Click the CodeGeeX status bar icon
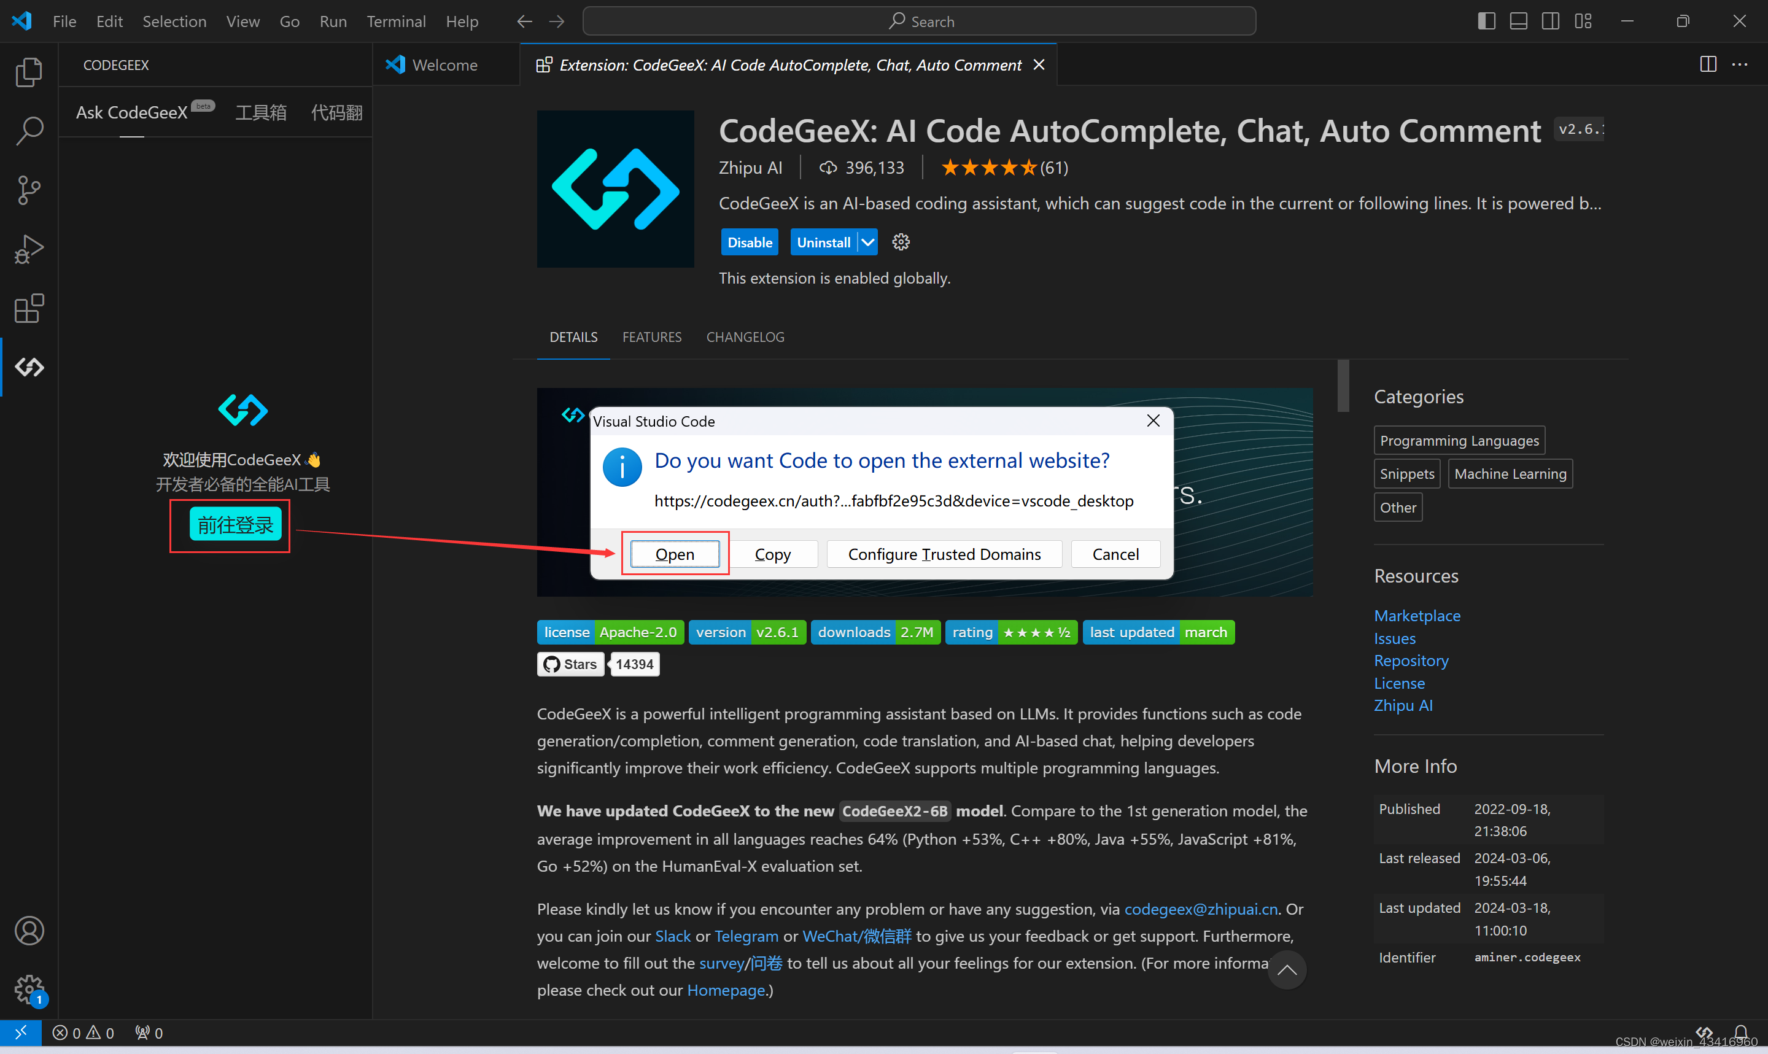 point(1704,1032)
